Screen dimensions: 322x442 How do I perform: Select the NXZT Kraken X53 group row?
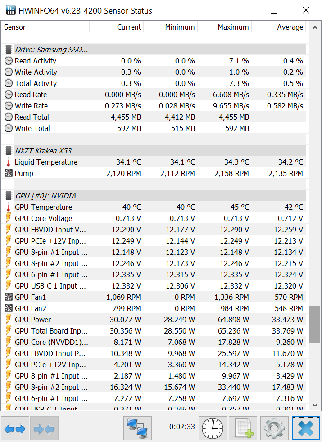(154, 150)
